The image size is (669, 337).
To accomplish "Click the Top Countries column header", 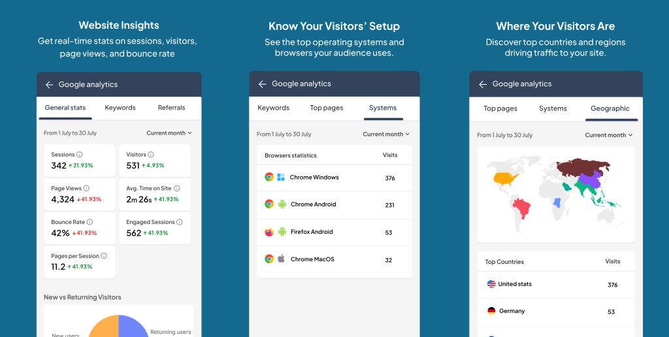I will [504, 261].
